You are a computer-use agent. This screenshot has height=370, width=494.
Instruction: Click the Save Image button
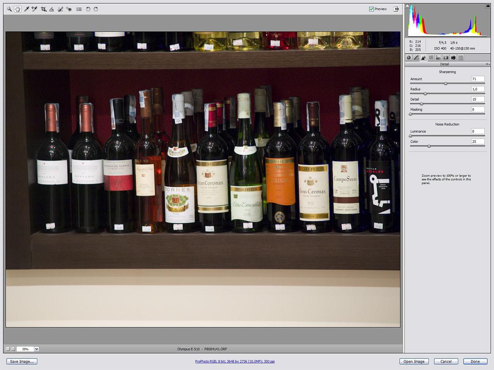(x=22, y=361)
